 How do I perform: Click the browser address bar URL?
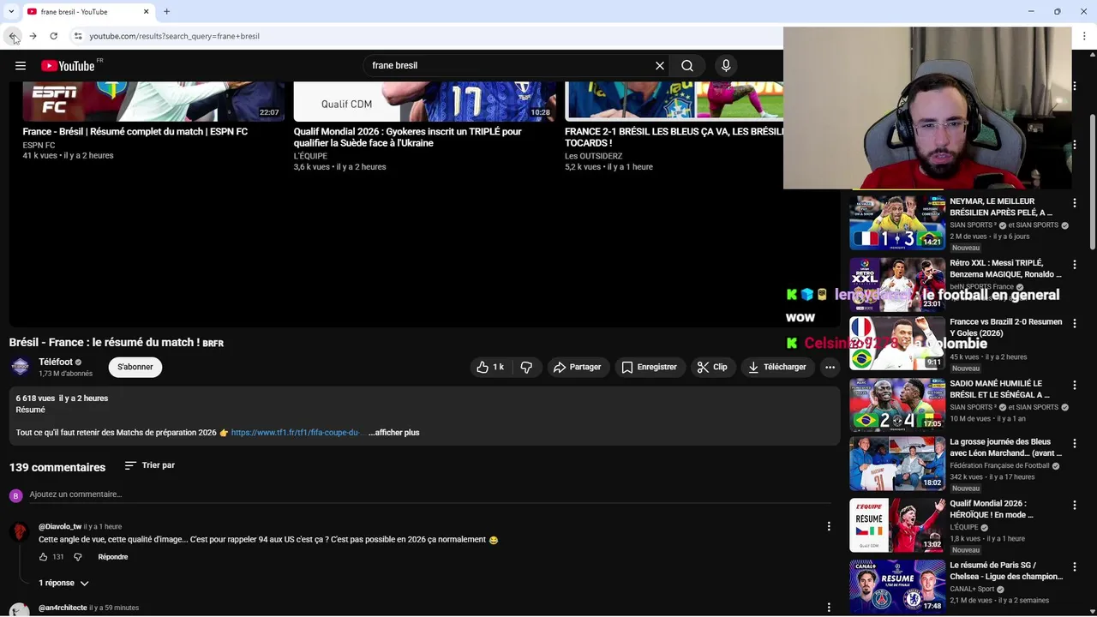(174, 36)
